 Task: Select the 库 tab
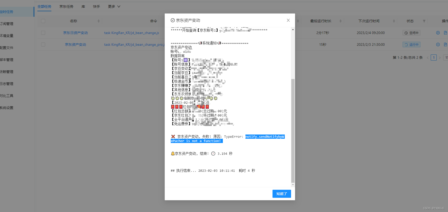click(83, 6)
